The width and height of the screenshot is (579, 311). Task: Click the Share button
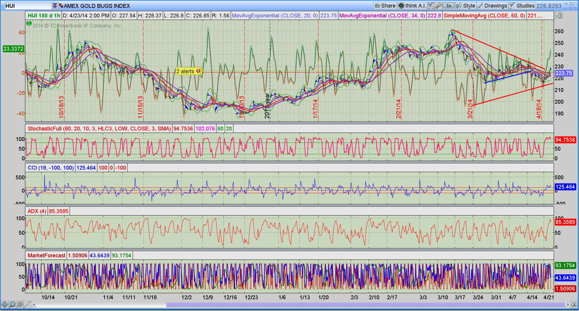coord(385,6)
